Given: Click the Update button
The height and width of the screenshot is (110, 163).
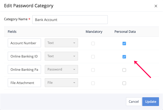Looking at the screenshot, I should (150, 101).
